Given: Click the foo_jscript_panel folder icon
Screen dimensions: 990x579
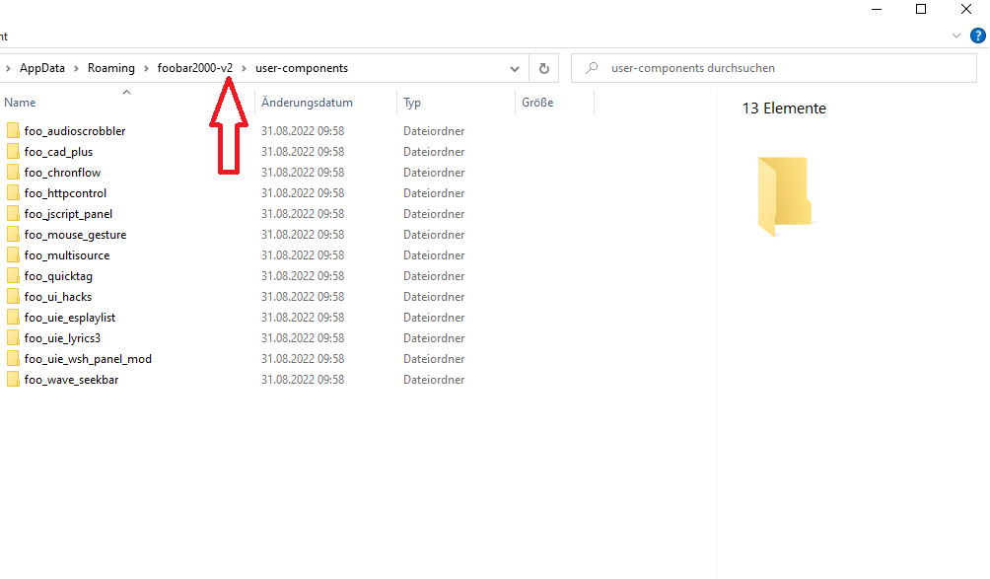Looking at the screenshot, I should pos(13,214).
